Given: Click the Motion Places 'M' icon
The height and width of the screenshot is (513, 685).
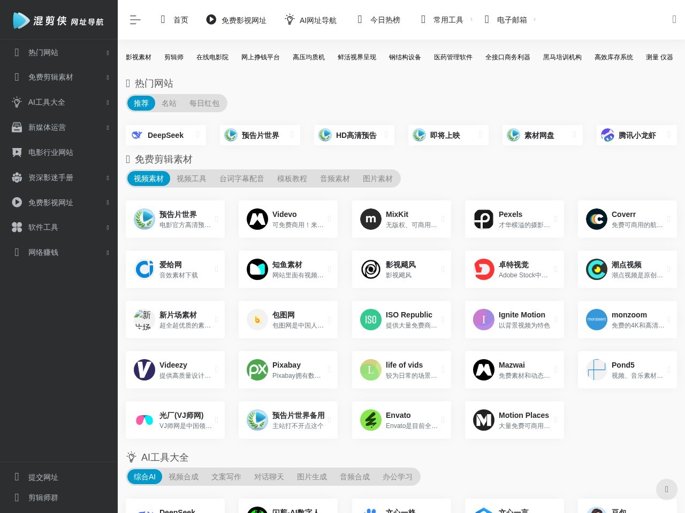Looking at the screenshot, I should coord(484,420).
